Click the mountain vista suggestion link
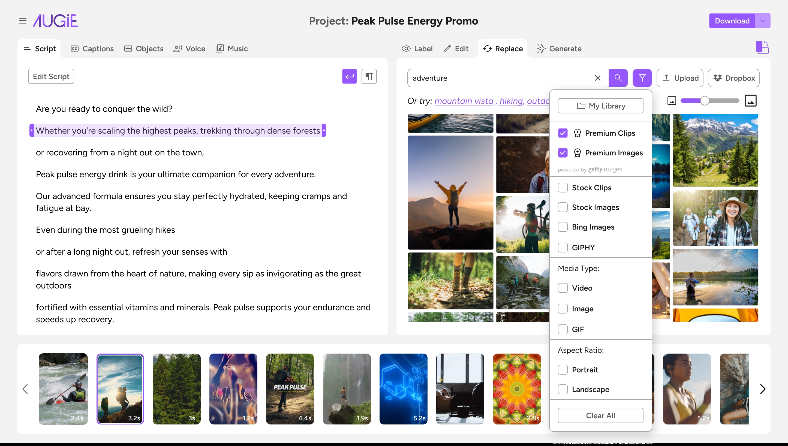 tap(464, 101)
